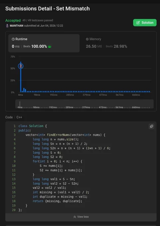
Task: Click the double chevron beside View less
Action: point(75,217)
